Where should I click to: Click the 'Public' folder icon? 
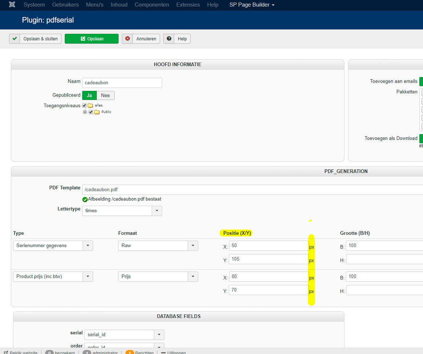coord(97,112)
